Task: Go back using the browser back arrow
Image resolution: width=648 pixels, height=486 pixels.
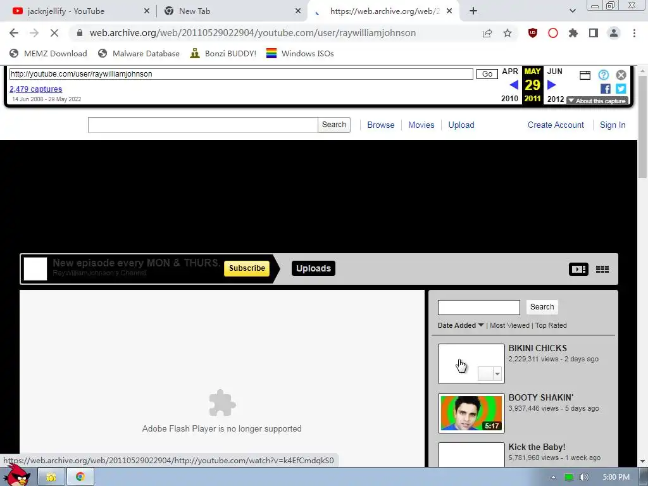Action: [x=14, y=33]
